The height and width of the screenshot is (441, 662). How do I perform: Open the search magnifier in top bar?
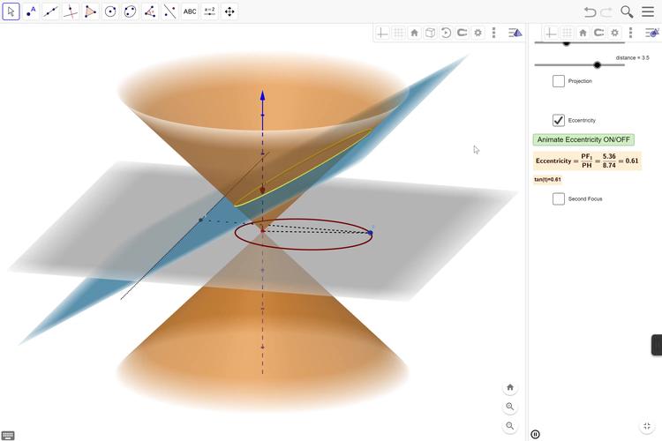coord(627,11)
